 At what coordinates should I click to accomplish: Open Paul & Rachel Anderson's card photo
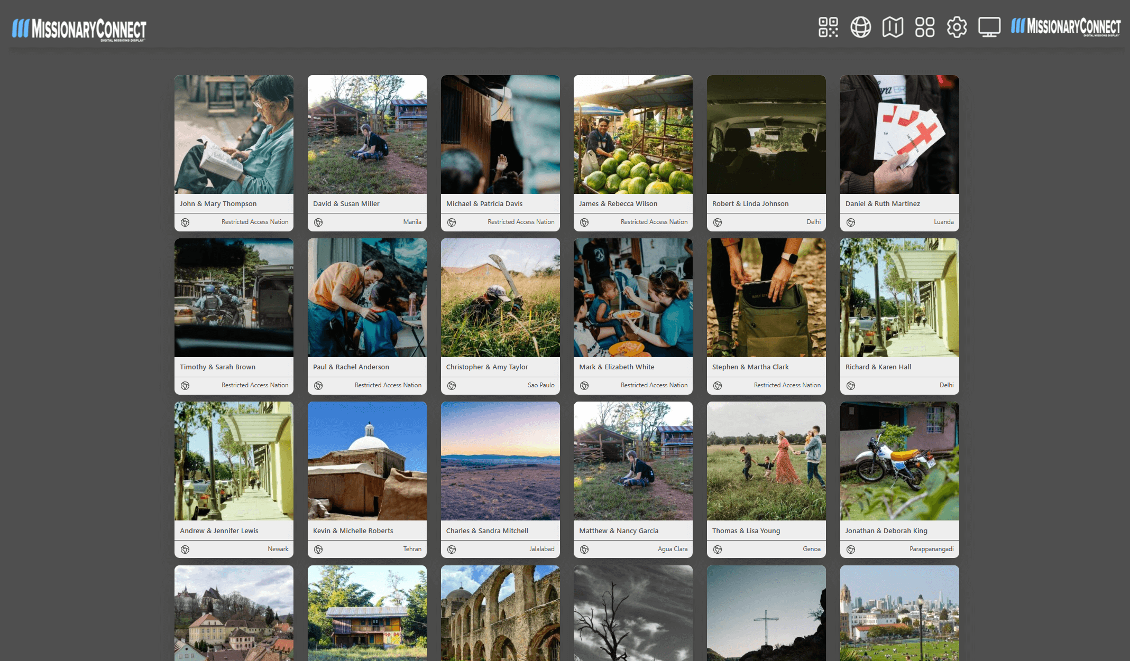click(367, 297)
